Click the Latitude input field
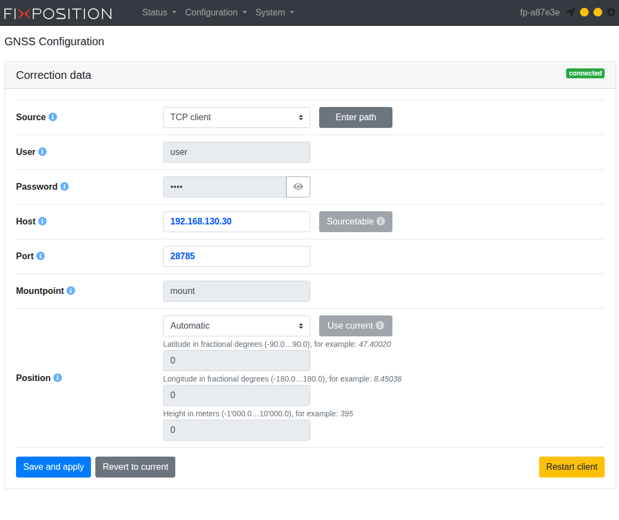 point(236,361)
